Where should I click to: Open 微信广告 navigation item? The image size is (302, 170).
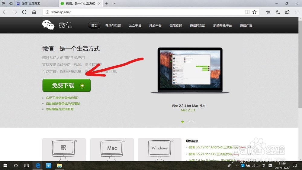[x=246, y=25]
